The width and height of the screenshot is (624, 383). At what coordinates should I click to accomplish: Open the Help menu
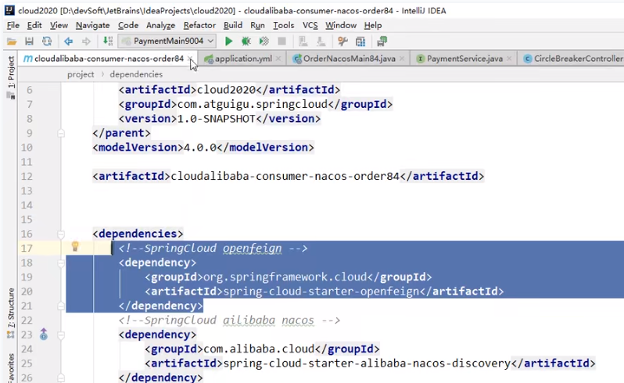(x=373, y=26)
